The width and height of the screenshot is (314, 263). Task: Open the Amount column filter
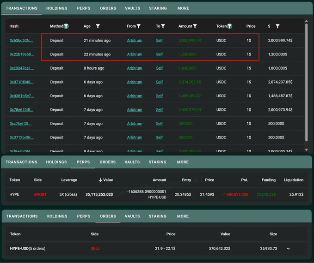coord(195,26)
